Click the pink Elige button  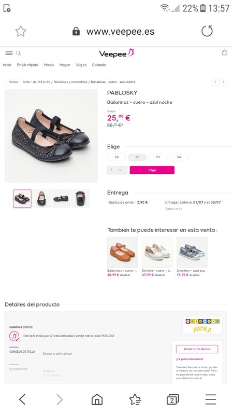[x=152, y=170]
